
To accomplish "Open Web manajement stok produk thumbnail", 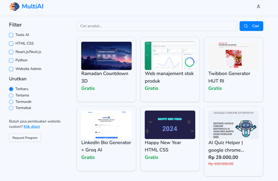I will point(170,56).
